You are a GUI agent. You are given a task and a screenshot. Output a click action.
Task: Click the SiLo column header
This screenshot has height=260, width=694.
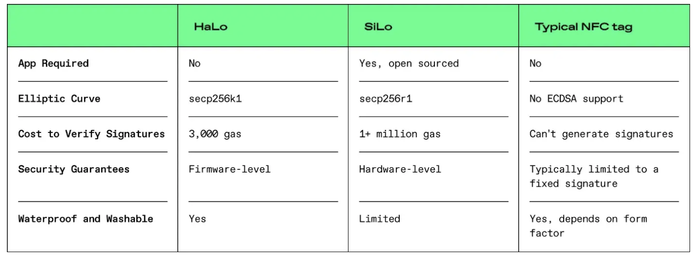pyautogui.click(x=378, y=27)
